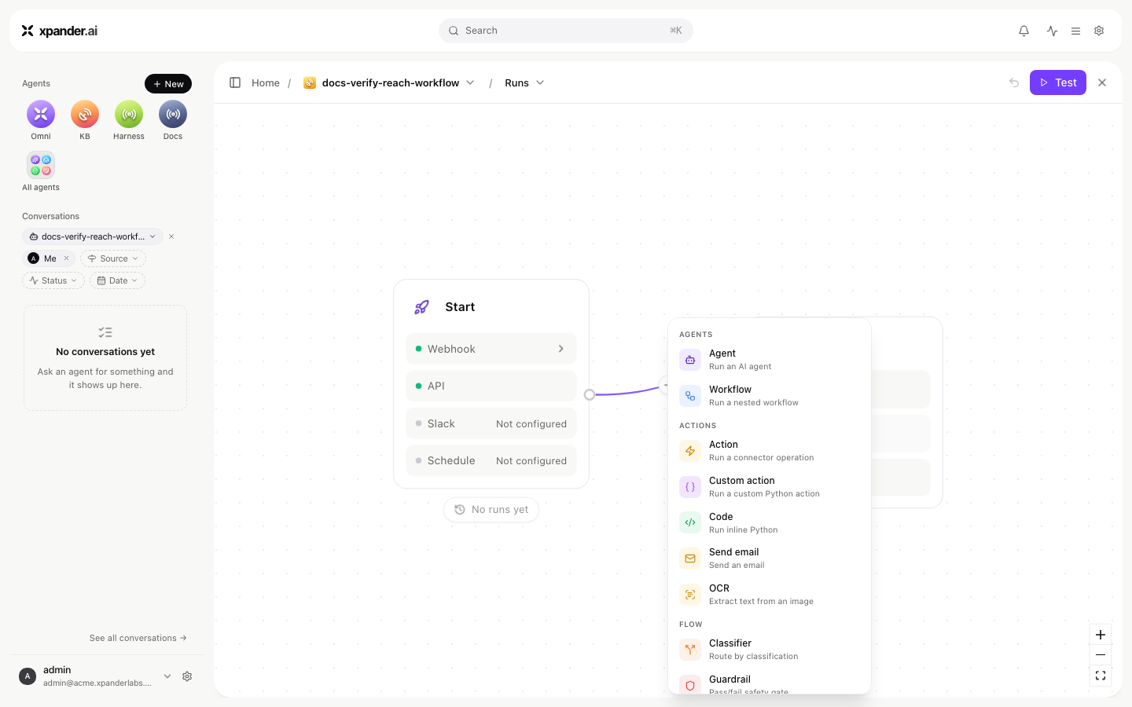Choose Agent from the node menu

770,360
